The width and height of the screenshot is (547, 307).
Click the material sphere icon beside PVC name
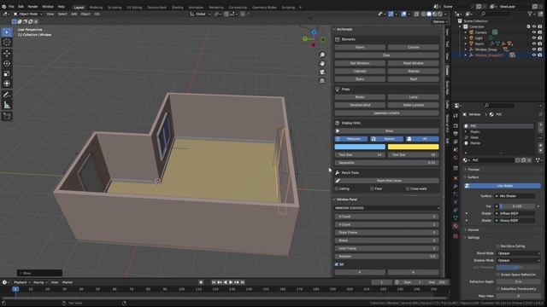(465, 160)
